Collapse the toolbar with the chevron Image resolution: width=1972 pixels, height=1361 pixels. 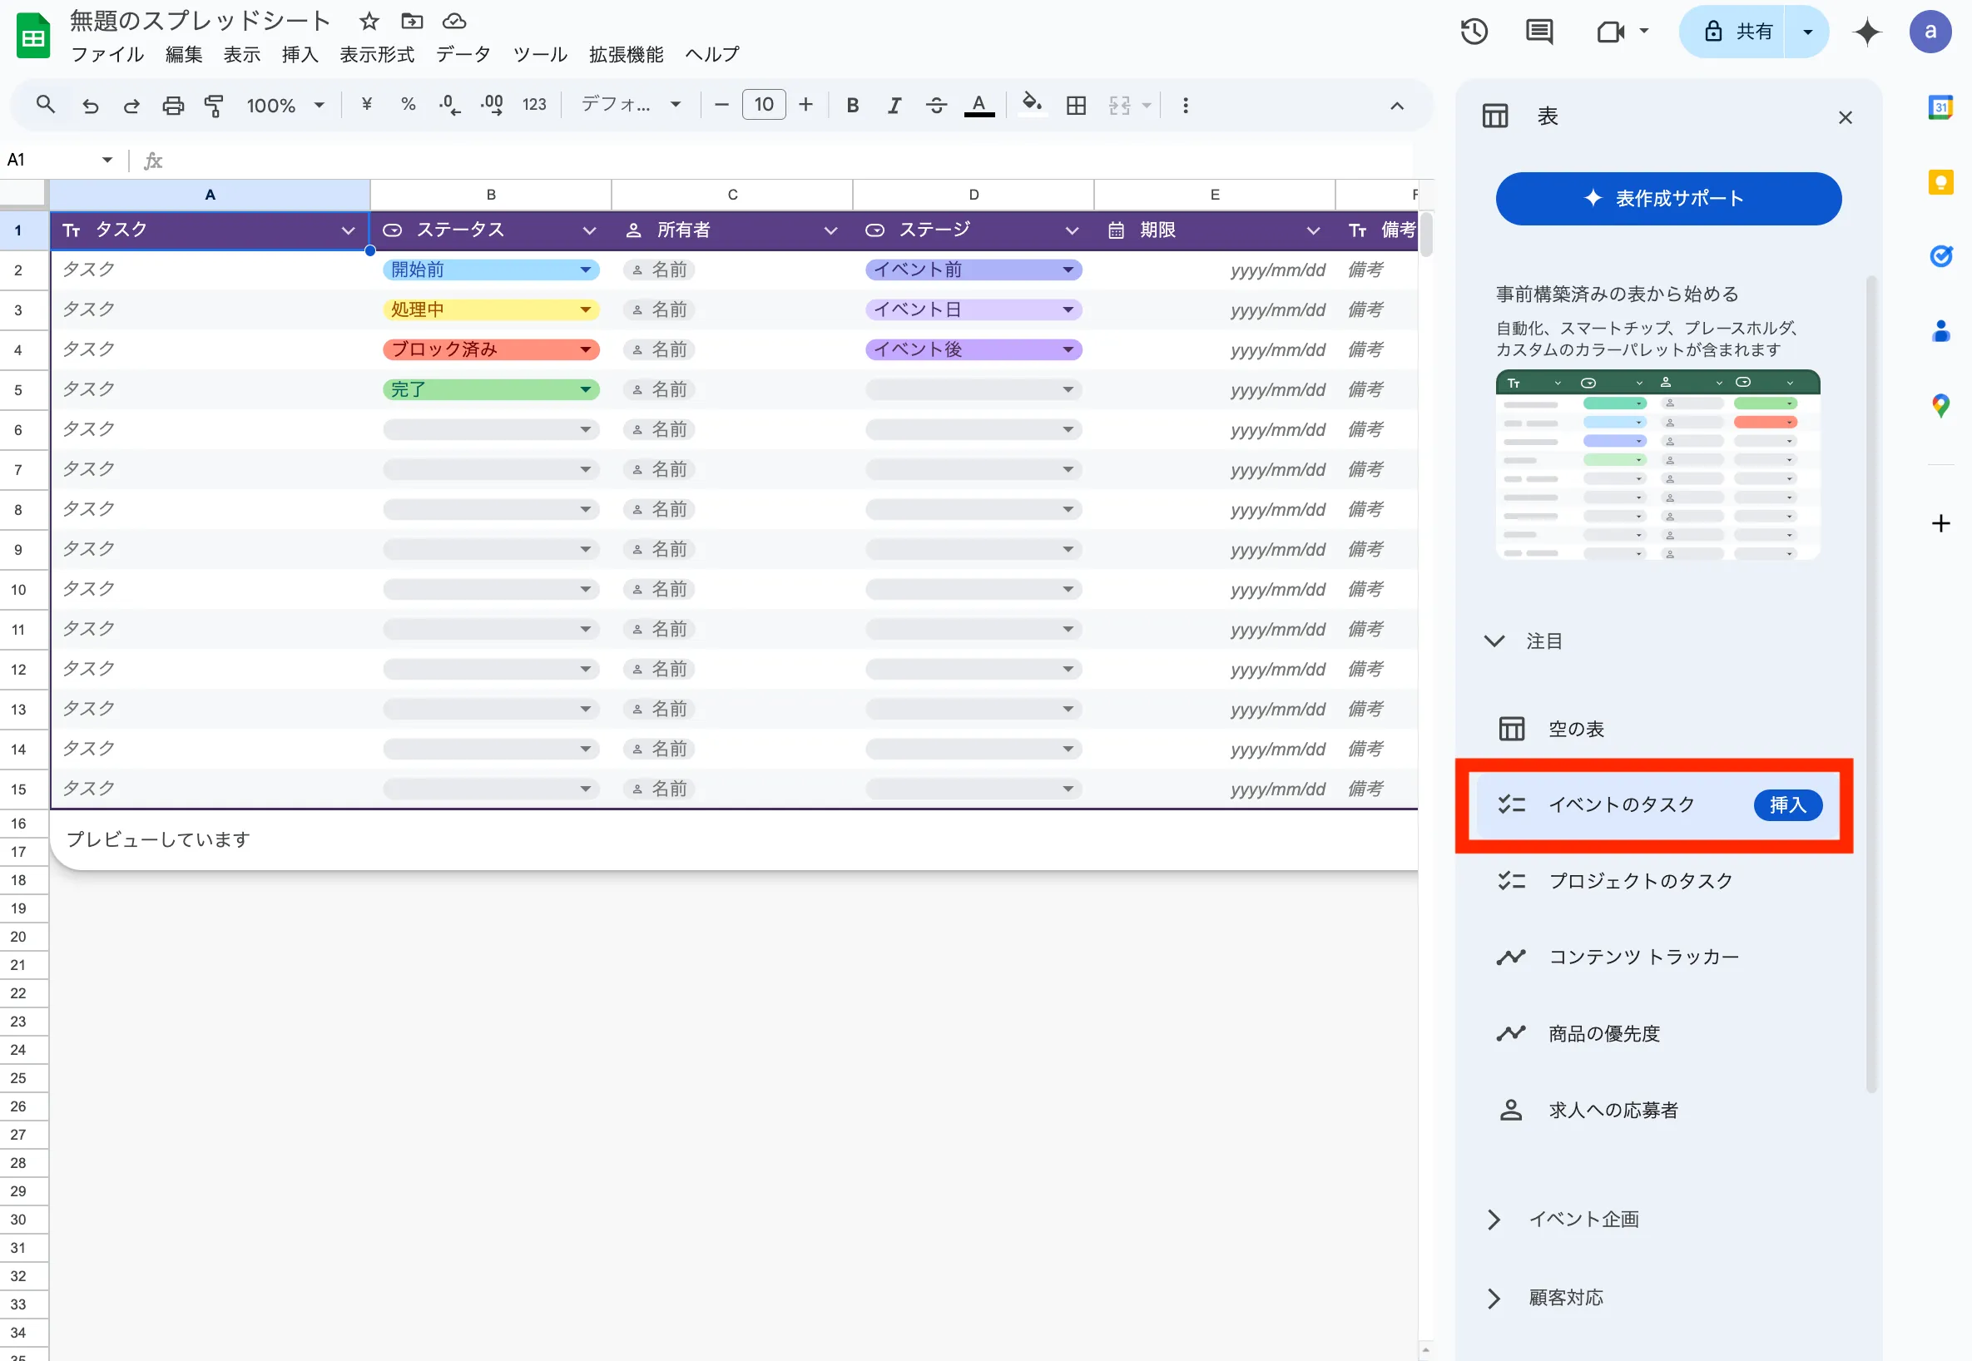(1397, 106)
